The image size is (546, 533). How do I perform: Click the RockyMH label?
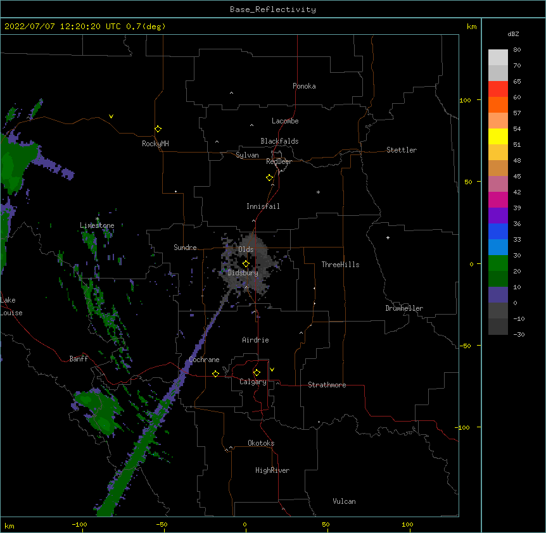tap(155, 144)
